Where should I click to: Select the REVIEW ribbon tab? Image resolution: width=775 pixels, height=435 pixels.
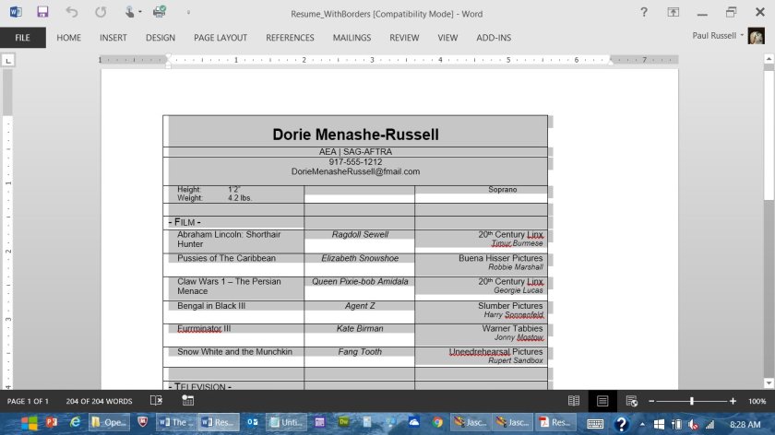pyautogui.click(x=404, y=38)
